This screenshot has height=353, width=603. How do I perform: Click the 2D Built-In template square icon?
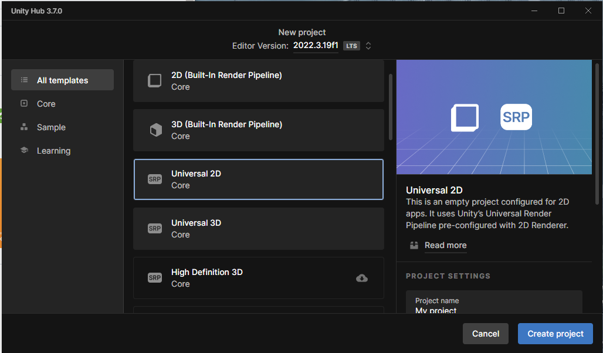[x=155, y=81]
